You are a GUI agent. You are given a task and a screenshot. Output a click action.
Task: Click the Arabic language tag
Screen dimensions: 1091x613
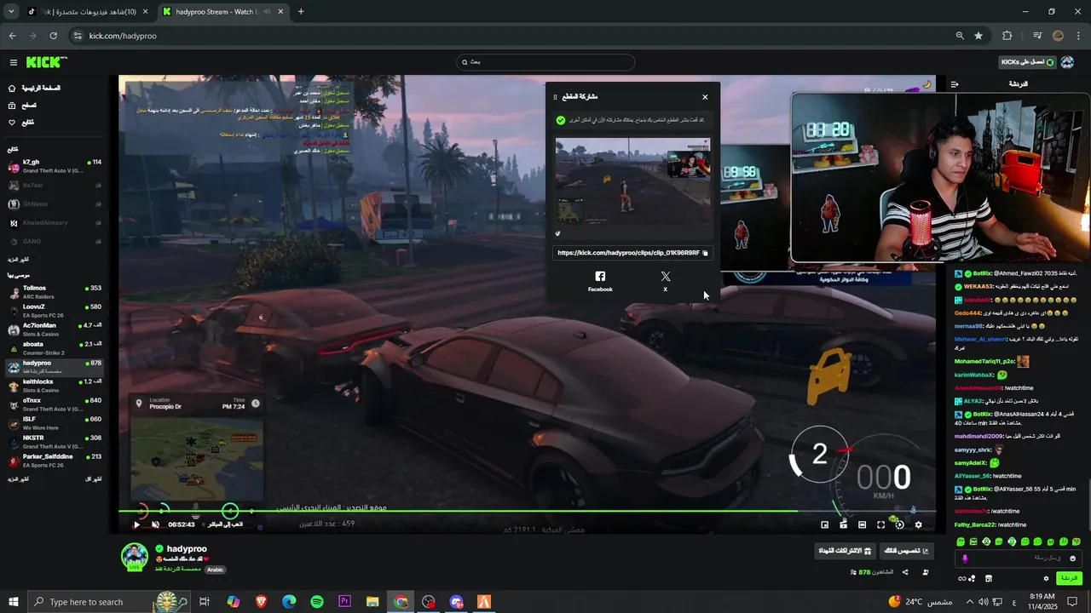point(215,570)
